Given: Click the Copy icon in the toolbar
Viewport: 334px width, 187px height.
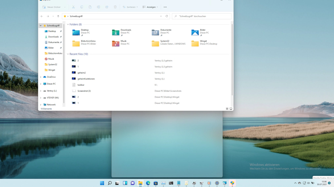Looking at the screenshot, I should 82,7.
